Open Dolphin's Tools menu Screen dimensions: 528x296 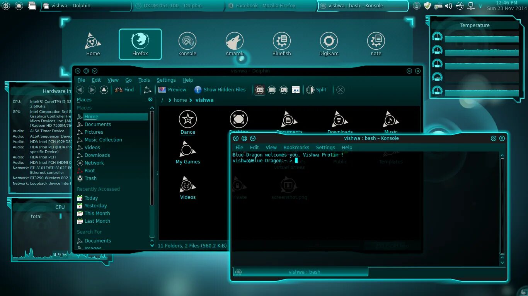pos(144,80)
